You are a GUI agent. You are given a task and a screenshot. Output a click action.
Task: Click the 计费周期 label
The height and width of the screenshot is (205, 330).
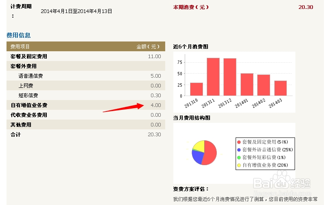(21, 7)
